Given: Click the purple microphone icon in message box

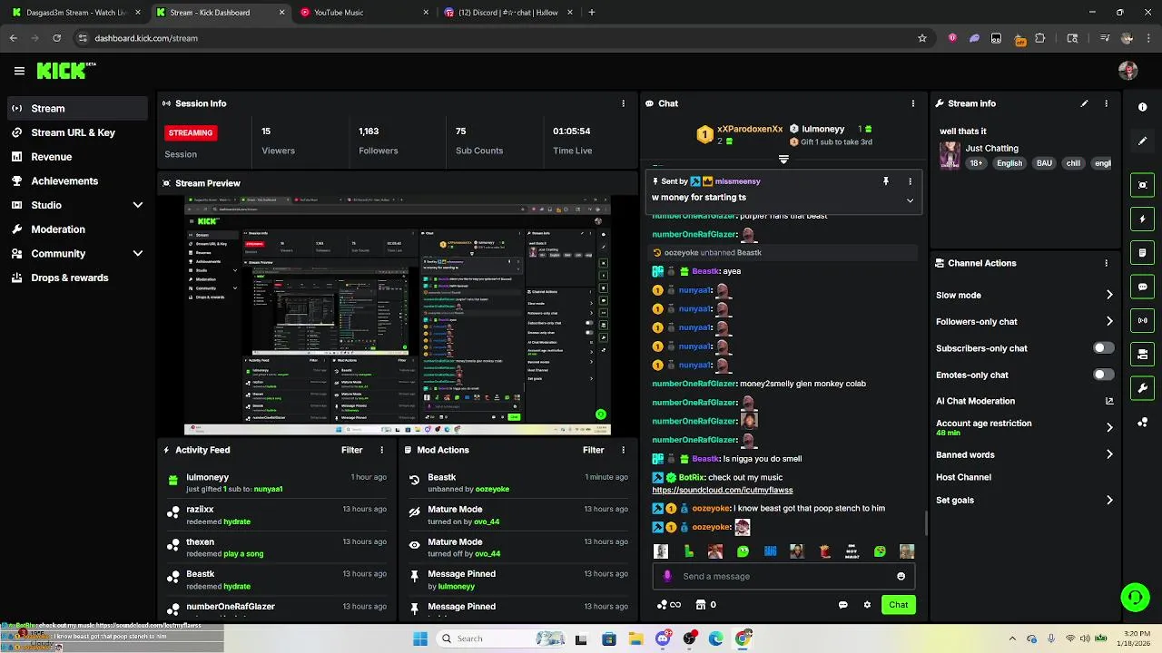Looking at the screenshot, I should pyautogui.click(x=667, y=576).
